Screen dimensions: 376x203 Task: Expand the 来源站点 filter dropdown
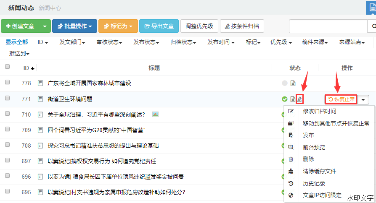pos(352,42)
